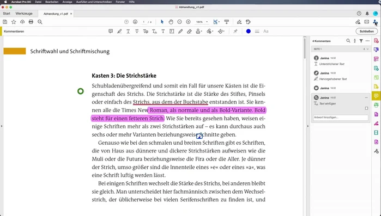Click the page number field
Viewport: 381px width, 216px height.
143,22
